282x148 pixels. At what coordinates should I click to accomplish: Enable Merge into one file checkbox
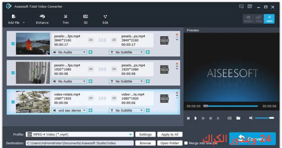186,143
